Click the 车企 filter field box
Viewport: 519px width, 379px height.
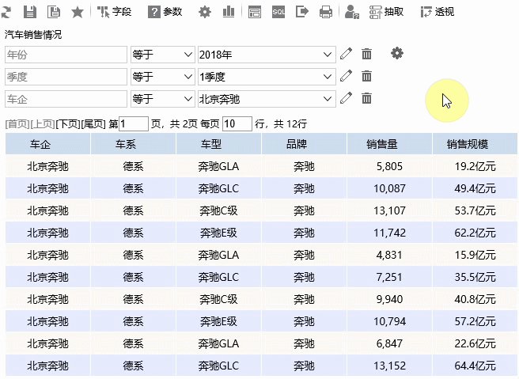66,99
